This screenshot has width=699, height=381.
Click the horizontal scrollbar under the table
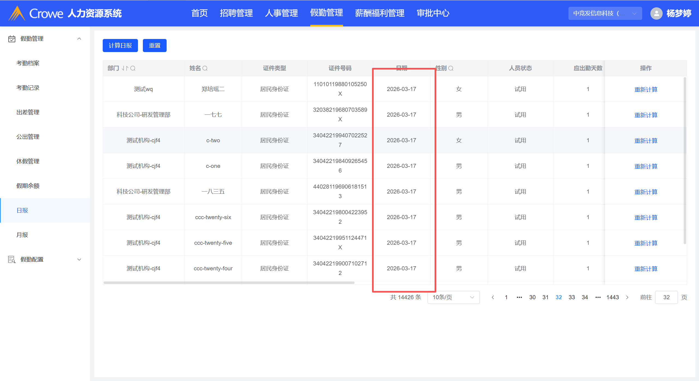(229, 283)
